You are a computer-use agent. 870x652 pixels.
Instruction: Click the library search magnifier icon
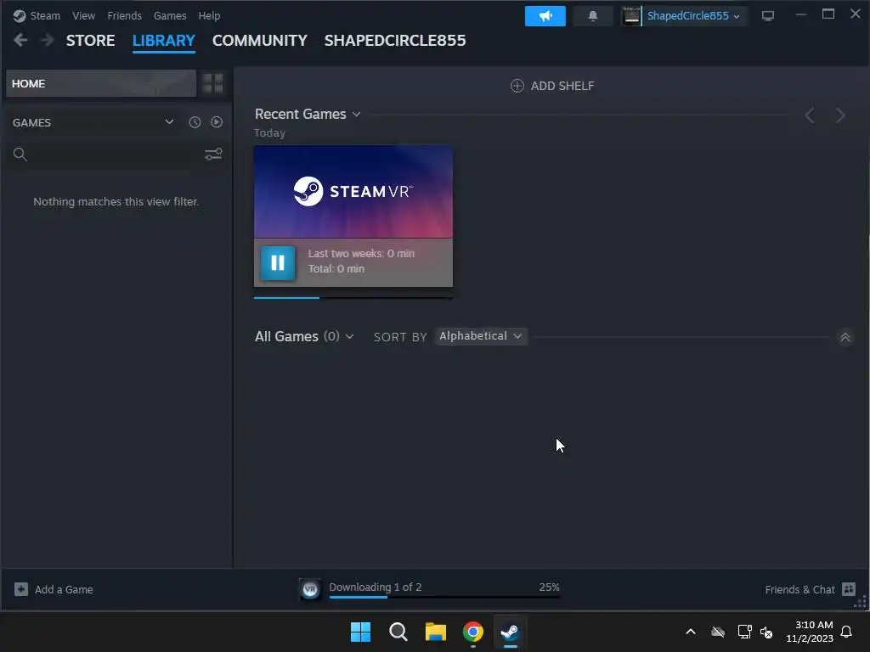pos(20,155)
